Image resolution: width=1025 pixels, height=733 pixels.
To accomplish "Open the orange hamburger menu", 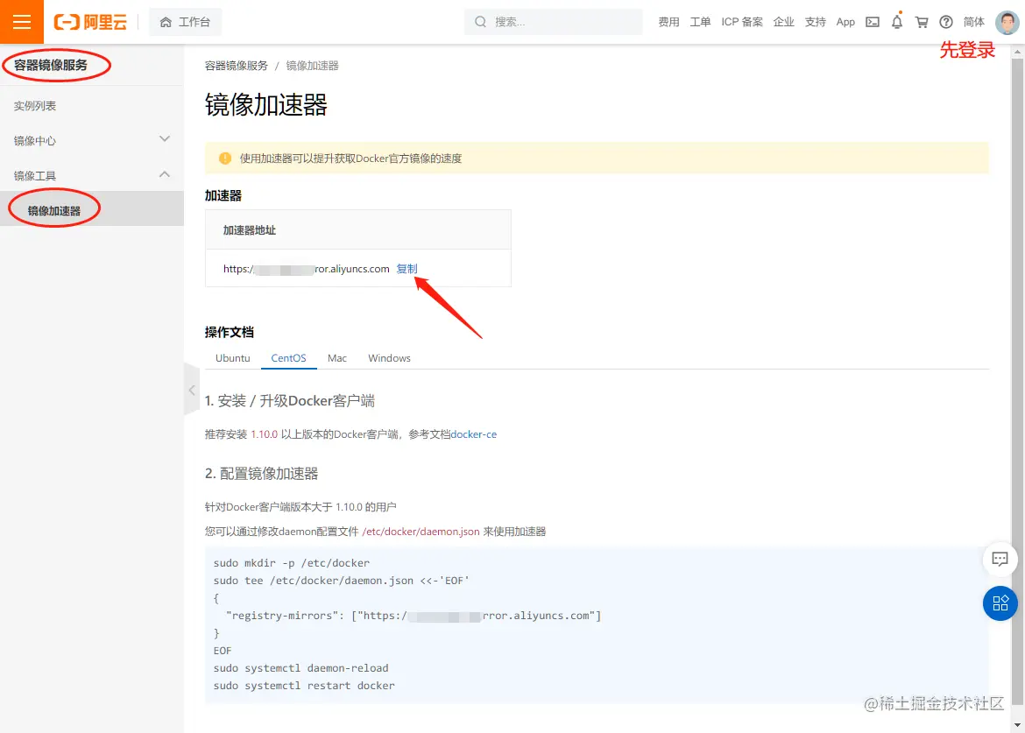I will (22, 22).
